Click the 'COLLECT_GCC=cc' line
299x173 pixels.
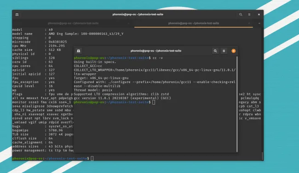coord(88,66)
